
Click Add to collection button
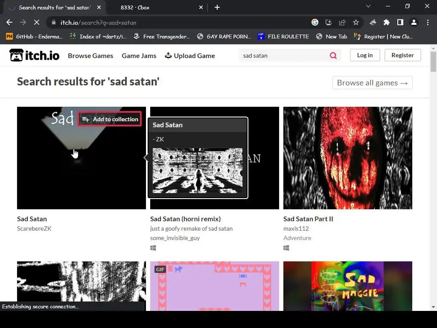click(x=110, y=119)
